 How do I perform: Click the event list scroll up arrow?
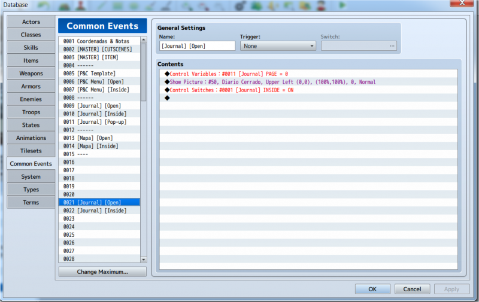pyautogui.click(x=144, y=40)
